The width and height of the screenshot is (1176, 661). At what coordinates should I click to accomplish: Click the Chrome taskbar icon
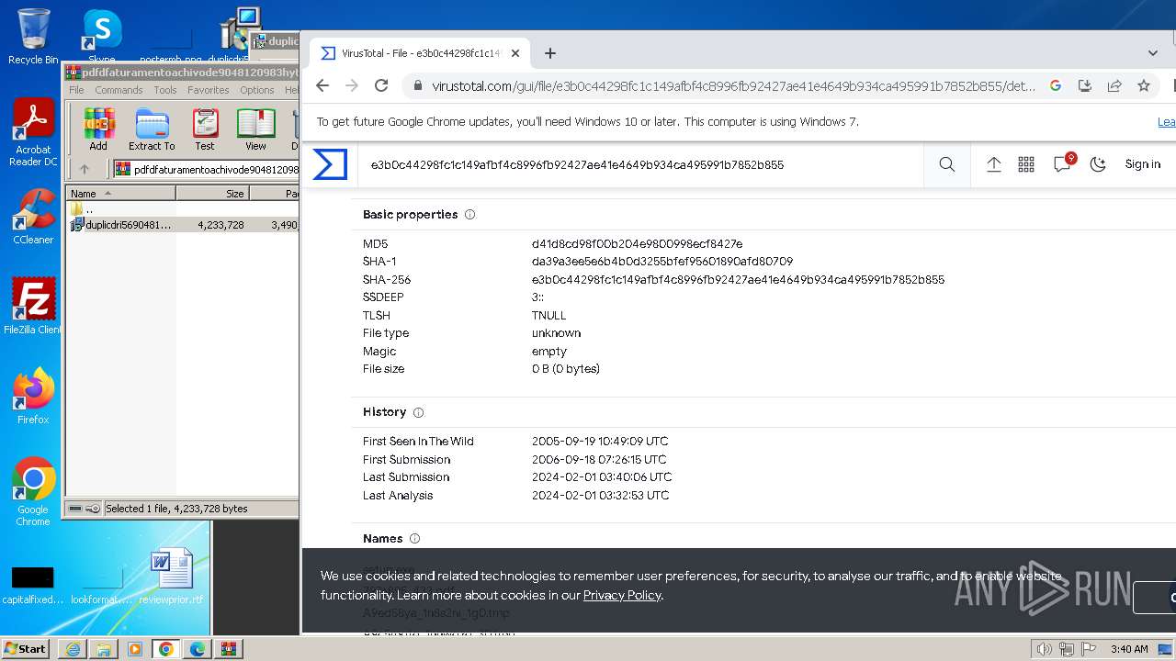point(166,649)
